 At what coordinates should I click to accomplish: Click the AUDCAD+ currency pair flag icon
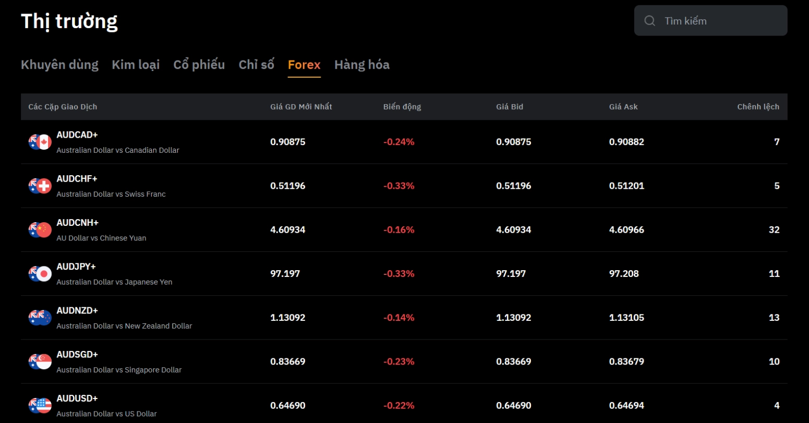pos(40,142)
